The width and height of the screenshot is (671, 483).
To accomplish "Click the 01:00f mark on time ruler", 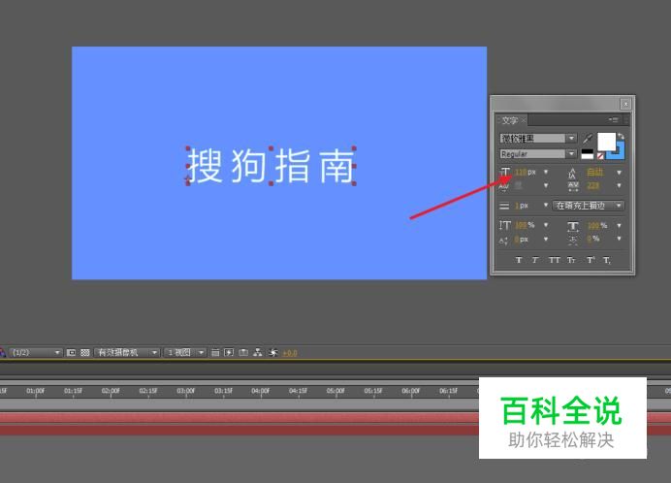I will tap(35, 391).
